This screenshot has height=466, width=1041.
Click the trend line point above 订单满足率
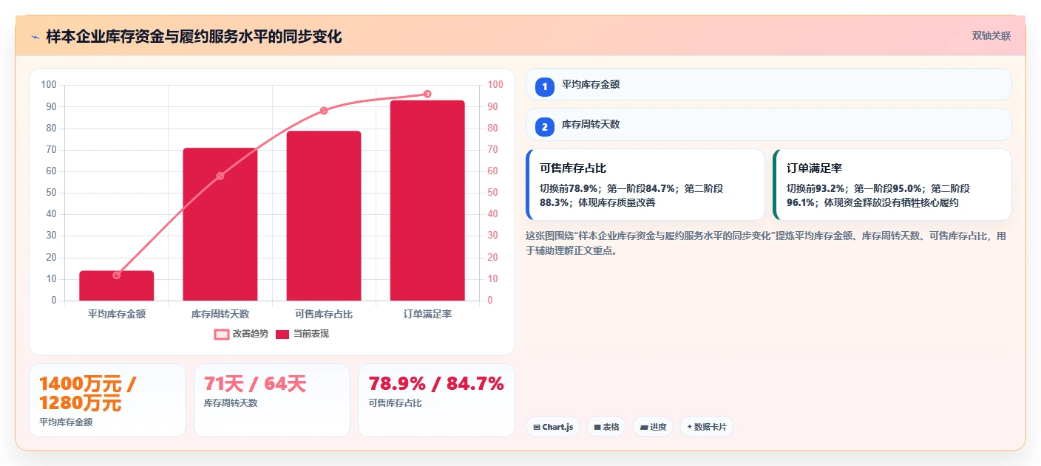click(427, 94)
